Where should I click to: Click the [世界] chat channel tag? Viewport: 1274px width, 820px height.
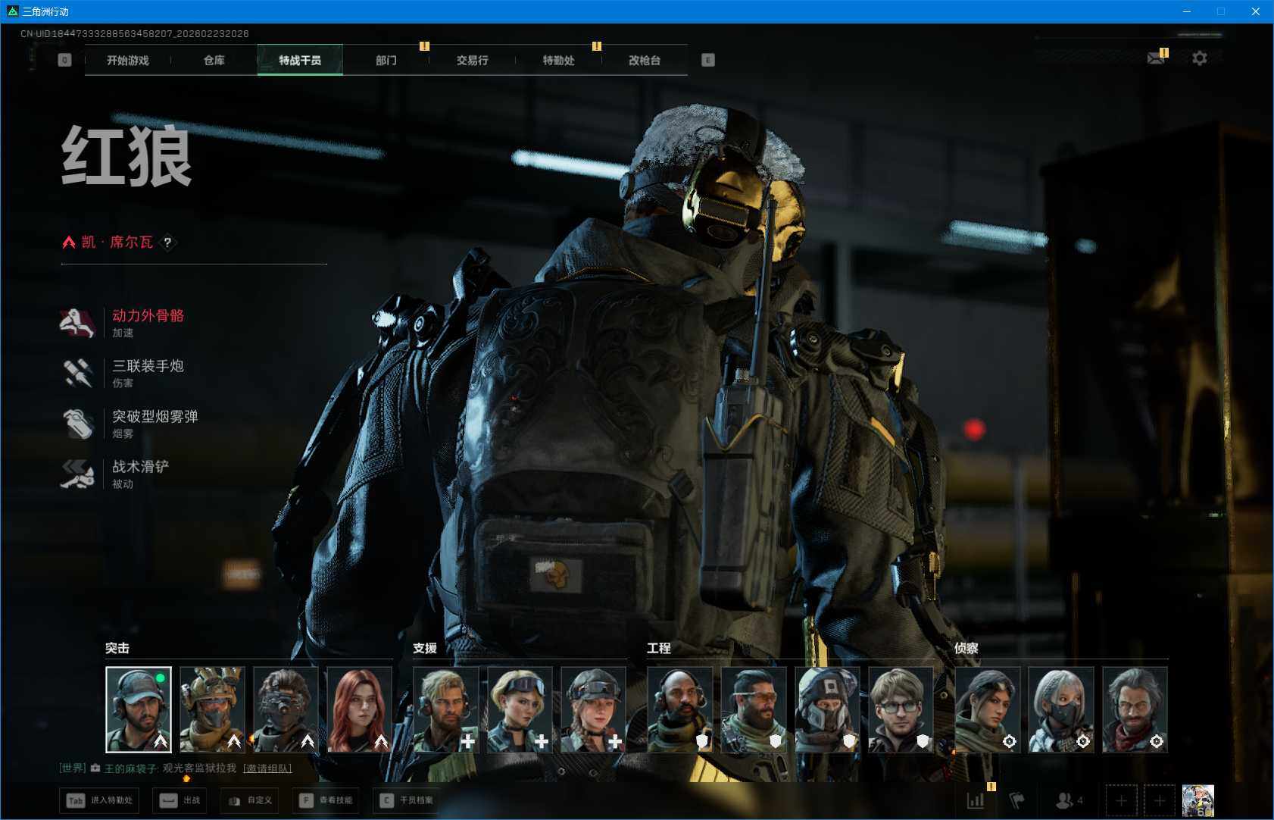pyautogui.click(x=73, y=768)
